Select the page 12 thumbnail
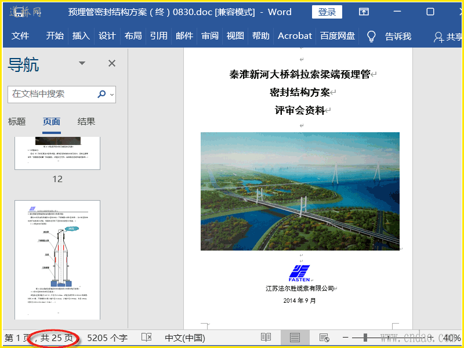 pos(57,153)
